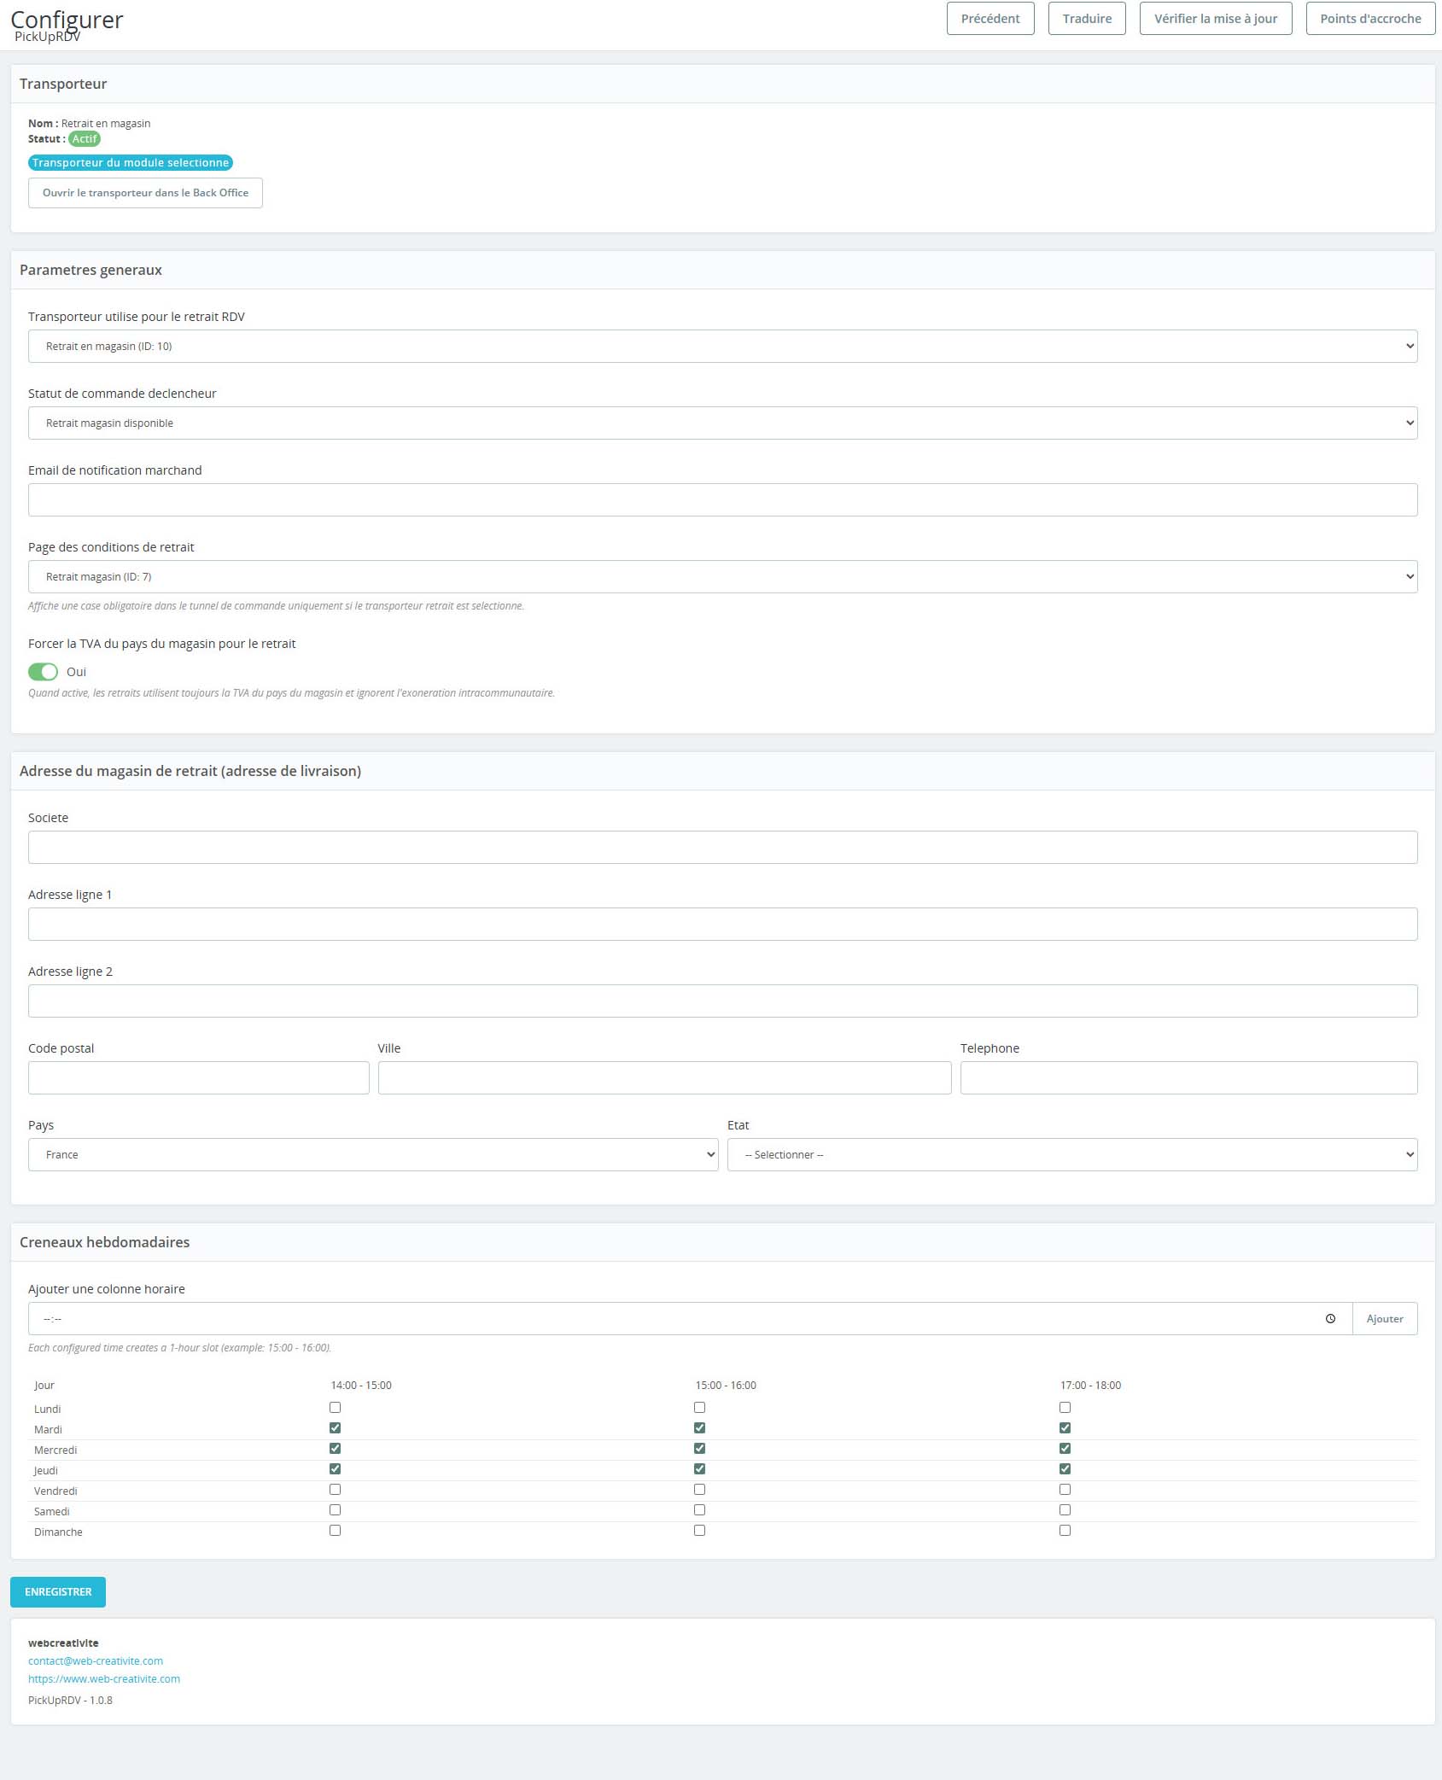Focus the Email de notification marchand field
The height and width of the screenshot is (1780, 1442).
pyautogui.click(x=722, y=500)
